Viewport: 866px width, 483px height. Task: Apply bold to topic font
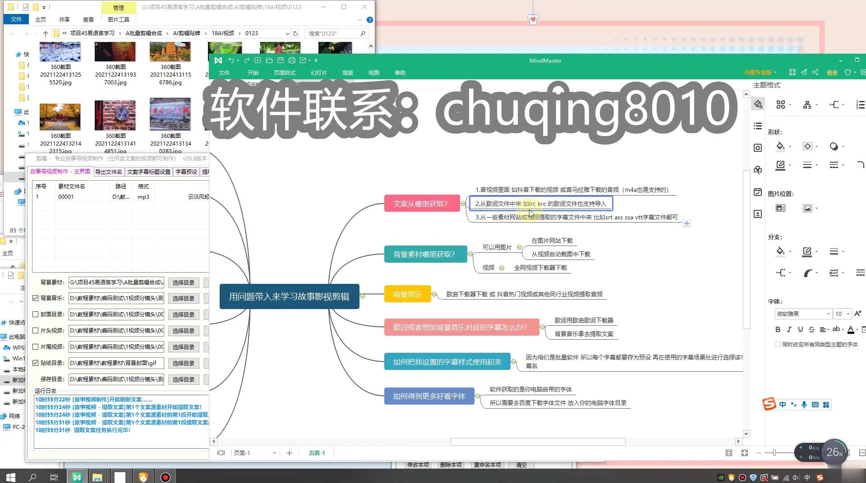point(778,329)
